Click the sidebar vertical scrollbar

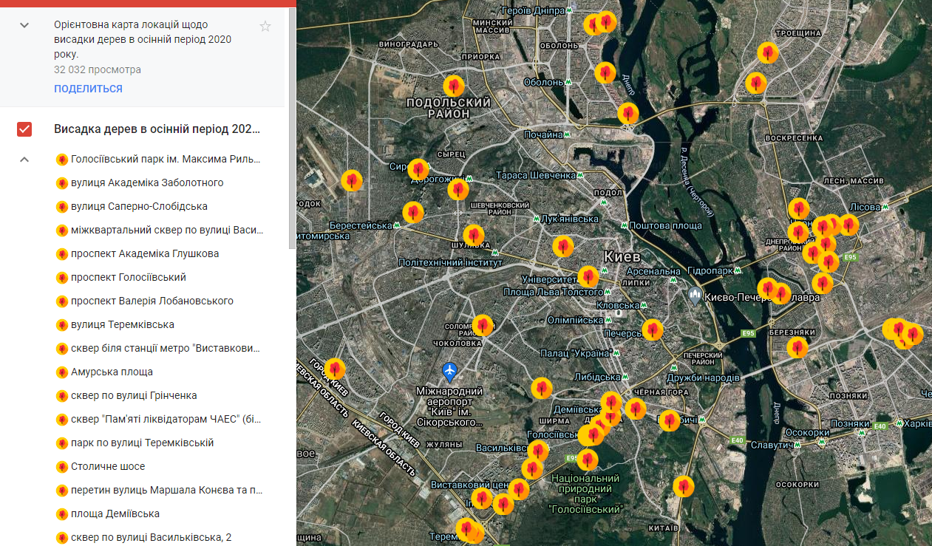coord(292,129)
